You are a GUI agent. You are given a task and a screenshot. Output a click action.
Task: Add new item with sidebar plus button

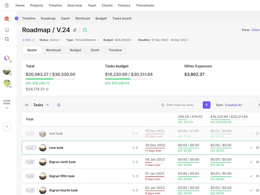coord(7,127)
